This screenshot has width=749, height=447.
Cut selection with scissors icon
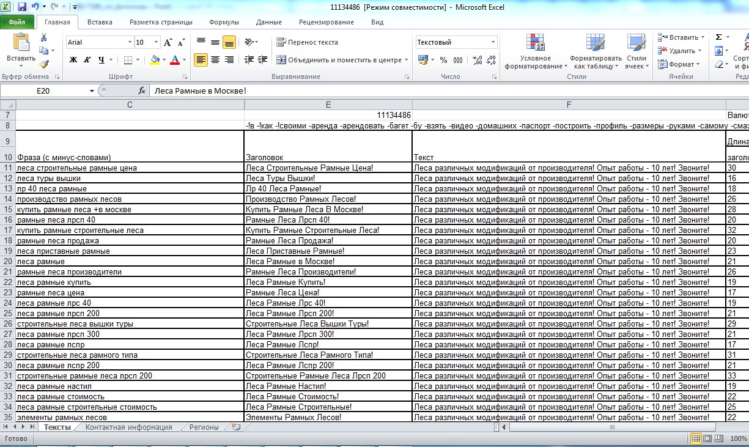coord(44,38)
